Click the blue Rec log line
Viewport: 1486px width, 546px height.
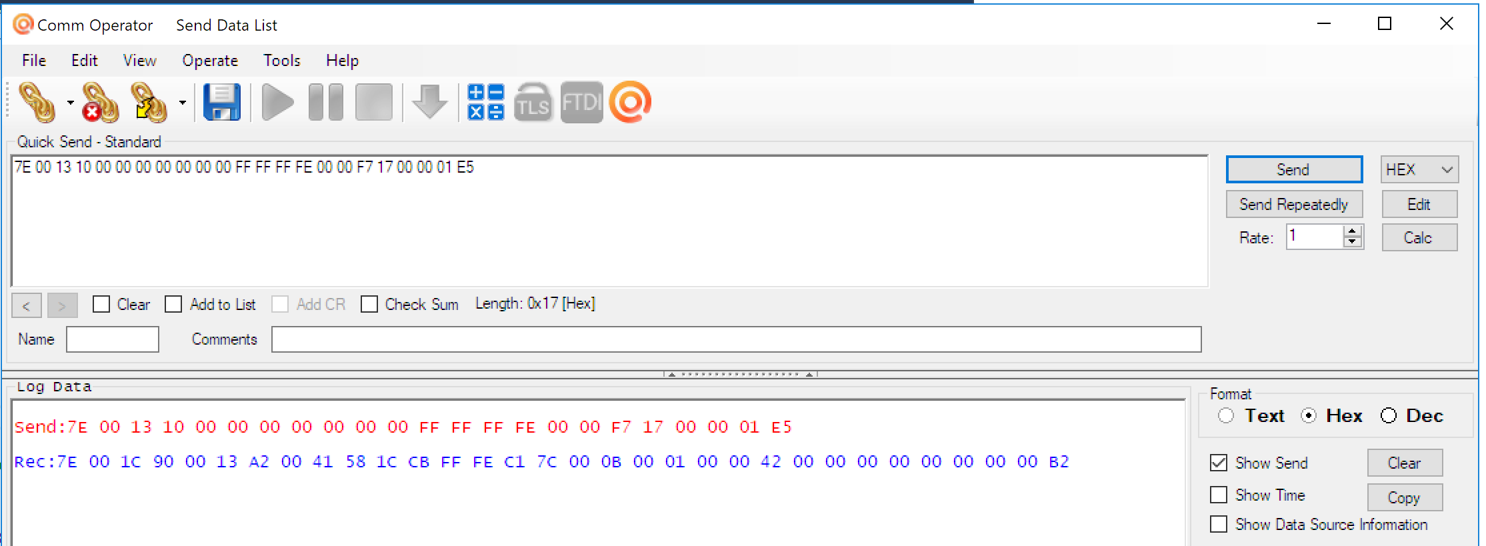click(x=541, y=461)
